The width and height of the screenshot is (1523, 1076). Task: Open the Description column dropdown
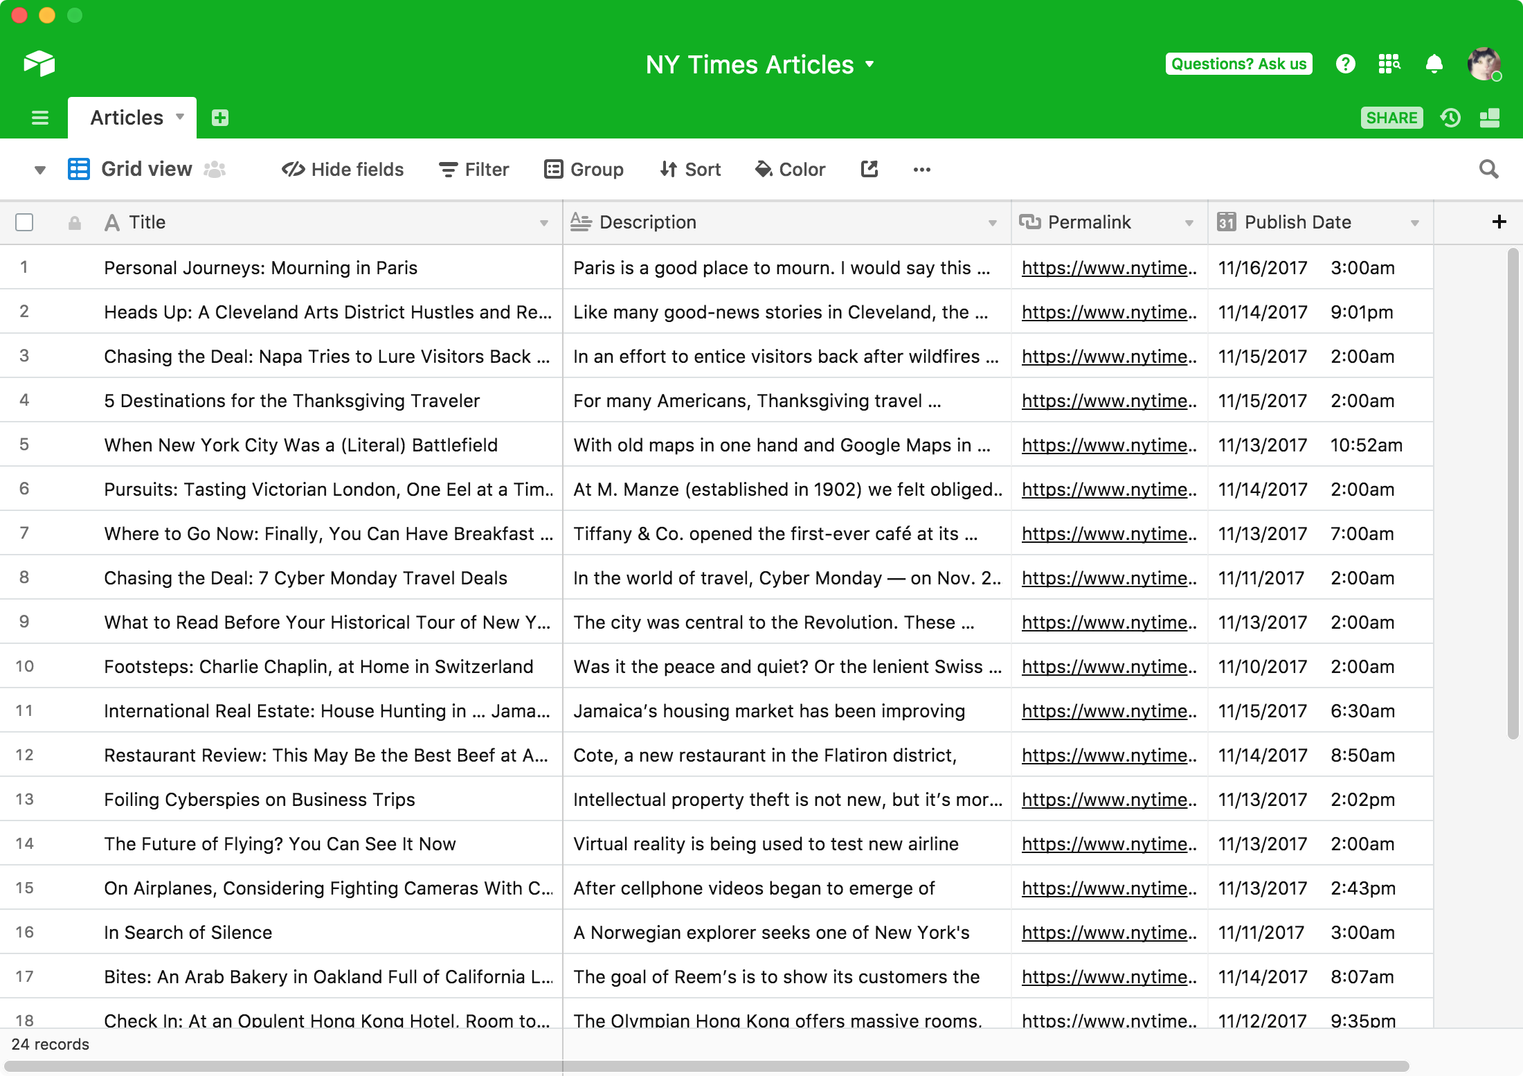[993, 223]
